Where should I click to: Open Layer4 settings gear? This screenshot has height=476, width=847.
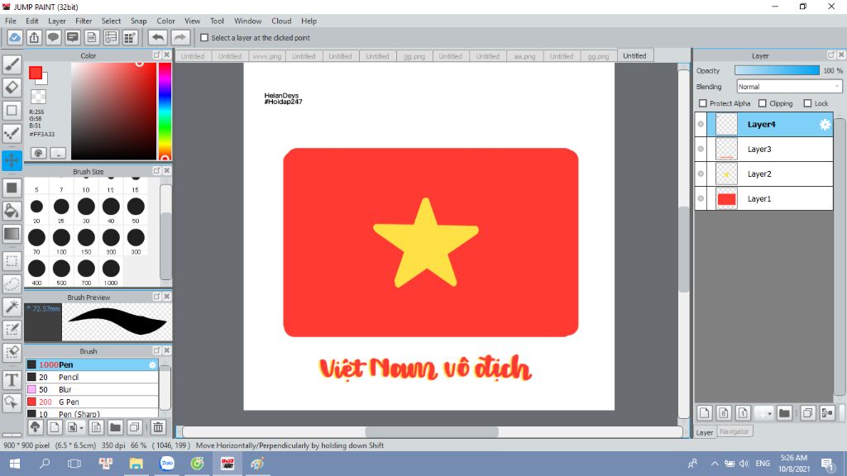click(x=825, y=125)
